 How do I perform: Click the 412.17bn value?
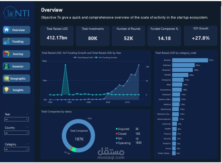tap(57, 38)
